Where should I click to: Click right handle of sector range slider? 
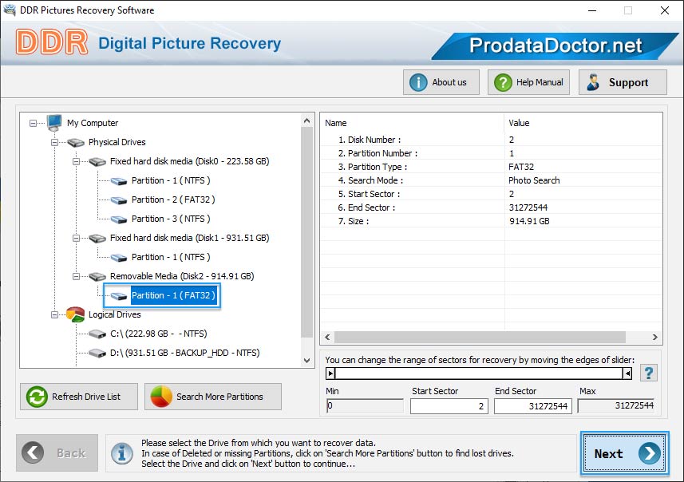click(627, 373)
